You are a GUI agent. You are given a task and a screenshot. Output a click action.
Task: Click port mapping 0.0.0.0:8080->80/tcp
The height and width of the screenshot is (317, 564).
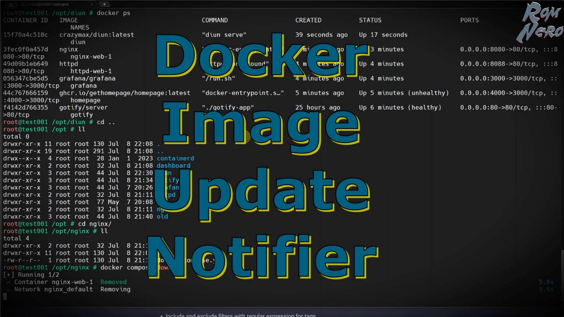click(498, 49)
